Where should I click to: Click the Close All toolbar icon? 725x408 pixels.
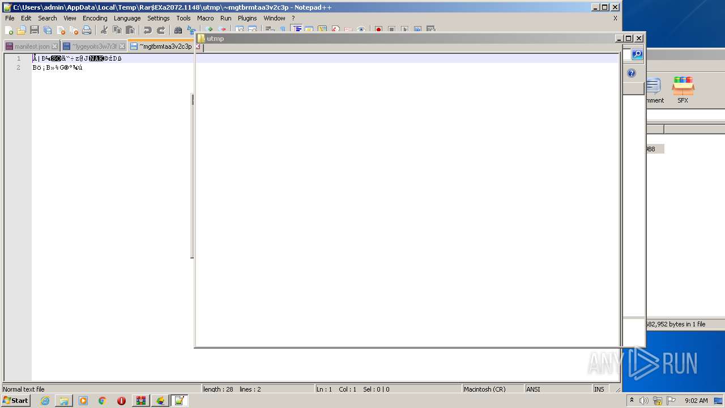point(74,30)
